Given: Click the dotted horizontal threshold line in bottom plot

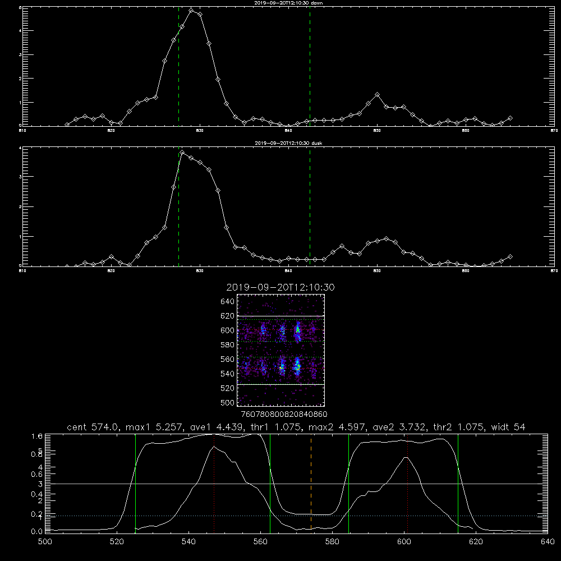Looking at the screenshot, I should tap(296, 516).
